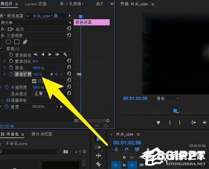This screenshot has height=169, width=209.
Task: Select the razor tool in tool panel
Action: point(99,164)
